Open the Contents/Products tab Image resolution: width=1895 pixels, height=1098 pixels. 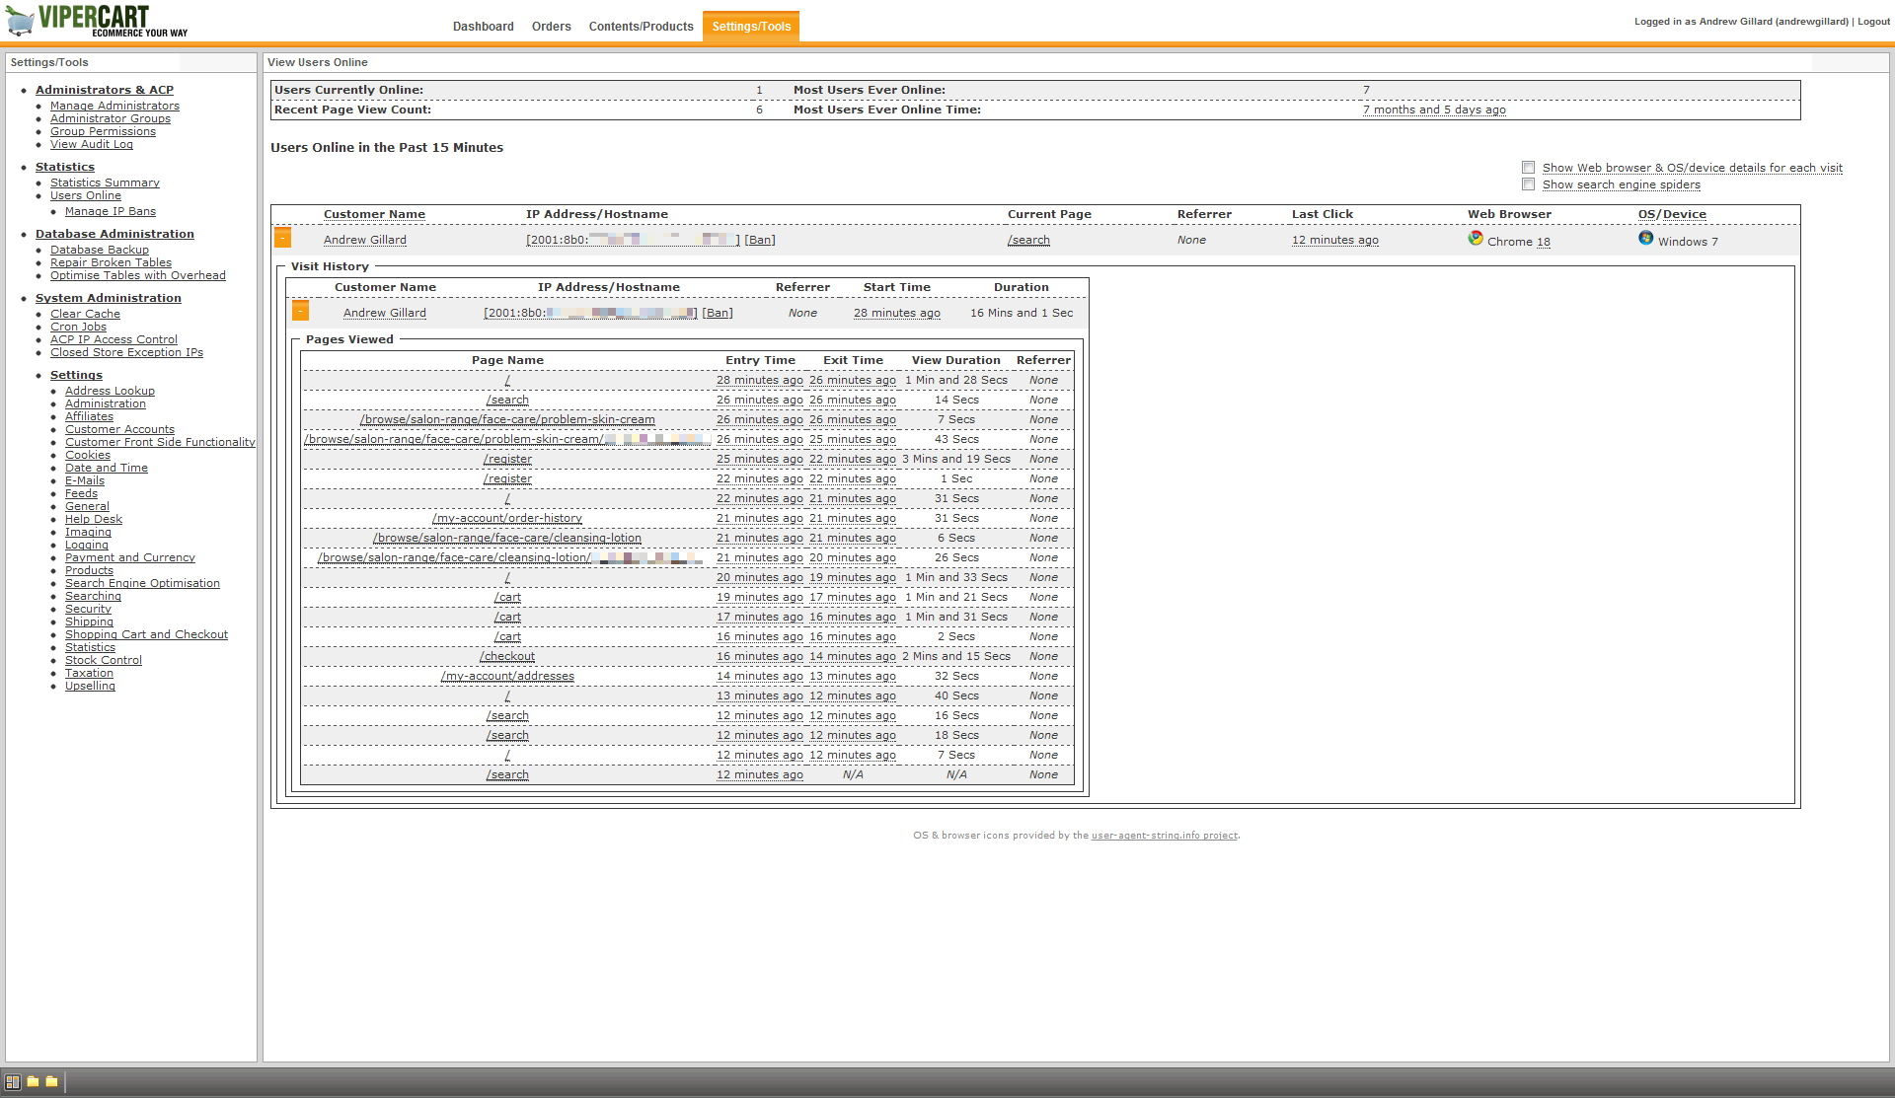pyautogui.click(x=641, y=27)
